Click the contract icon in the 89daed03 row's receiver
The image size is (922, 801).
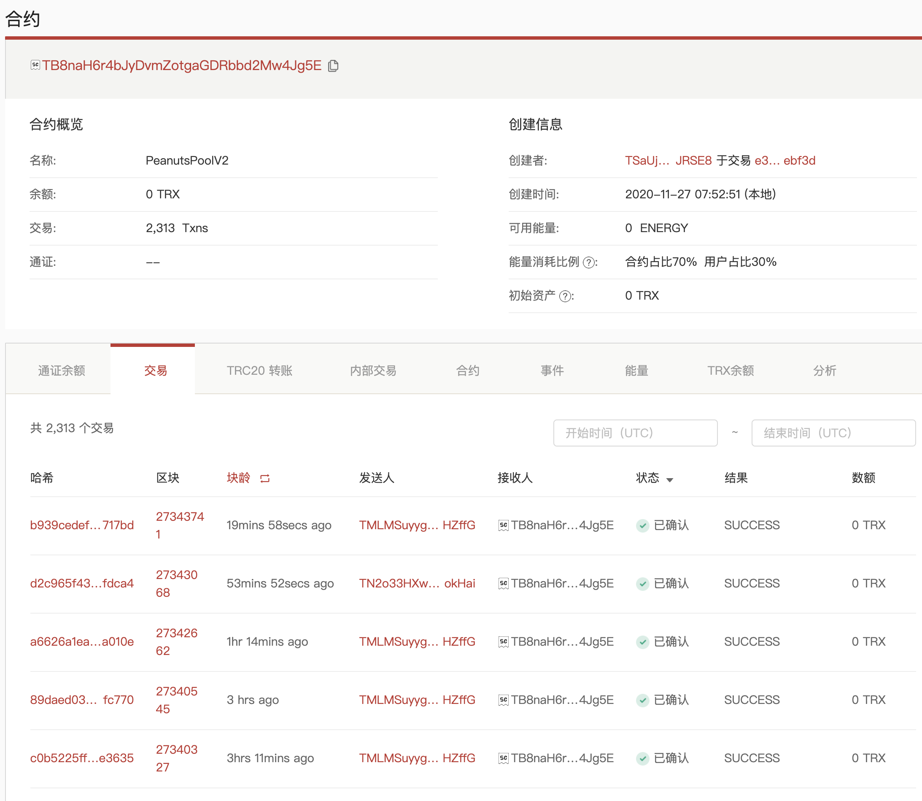click(x=504, y=700)
